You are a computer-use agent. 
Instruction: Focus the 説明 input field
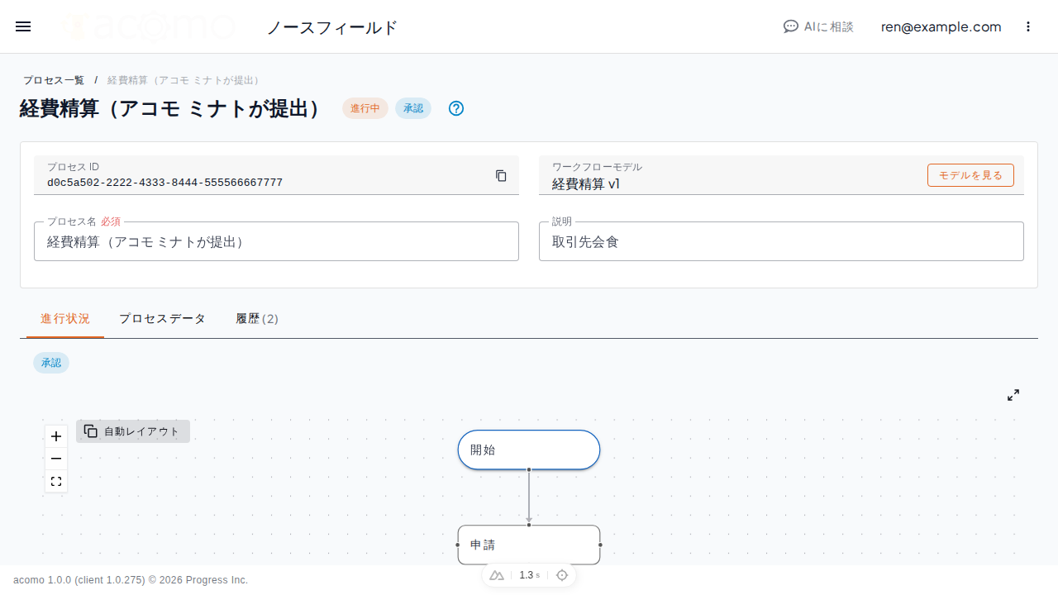(781, 241)
